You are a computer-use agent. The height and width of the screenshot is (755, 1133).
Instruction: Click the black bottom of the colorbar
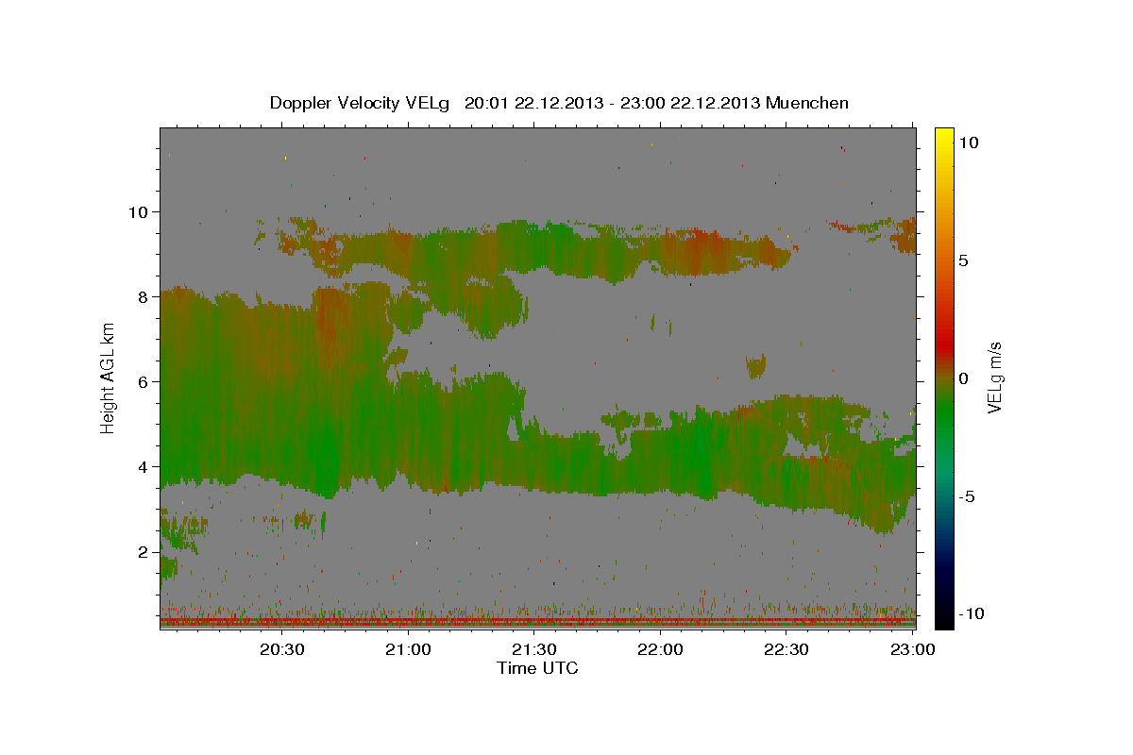943,618
